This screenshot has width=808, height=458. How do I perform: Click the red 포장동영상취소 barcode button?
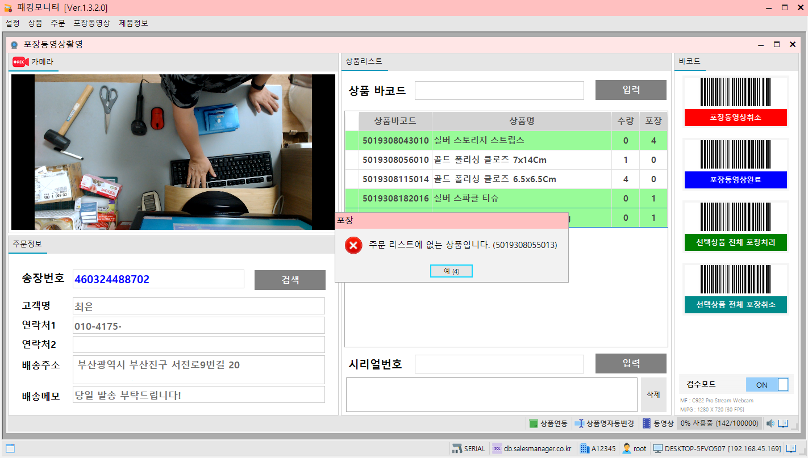tap(735, 117)
